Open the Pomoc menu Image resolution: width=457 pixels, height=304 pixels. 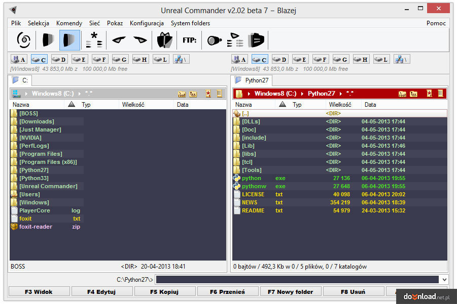436,23
